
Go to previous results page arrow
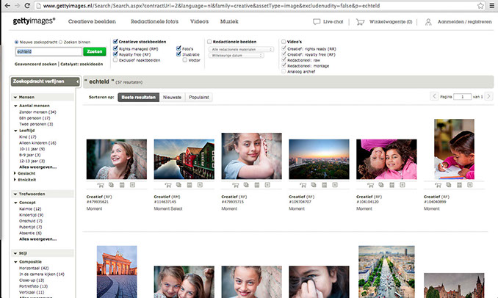coord(436,96)
